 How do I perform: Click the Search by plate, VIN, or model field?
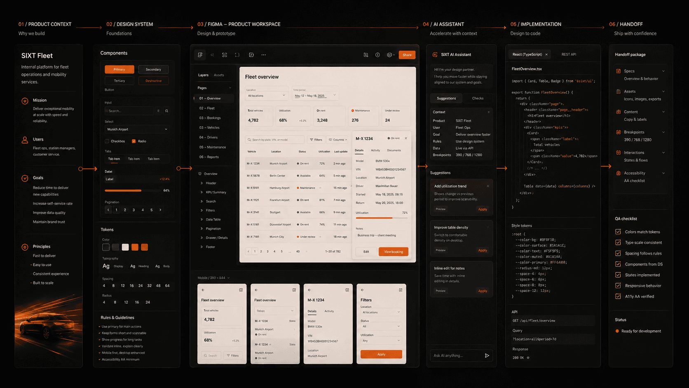click(275, 140)
